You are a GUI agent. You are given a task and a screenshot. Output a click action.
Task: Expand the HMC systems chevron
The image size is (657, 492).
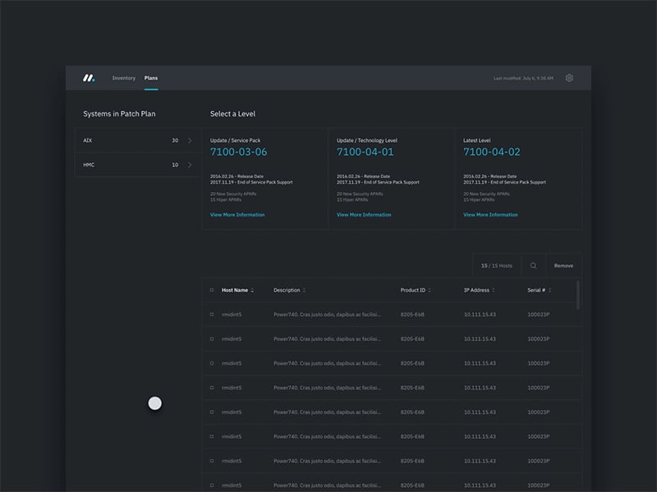pyautogui.click(x=190, y=165)
